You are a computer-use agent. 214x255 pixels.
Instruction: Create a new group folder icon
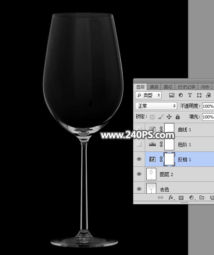(x=202, y=197)
